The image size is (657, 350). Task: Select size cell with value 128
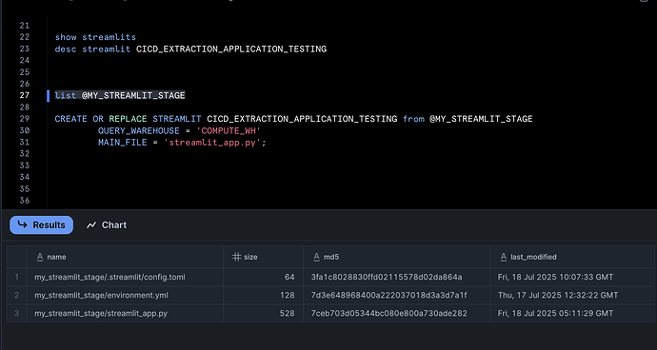pyautogui.click(x=263, y=295)
